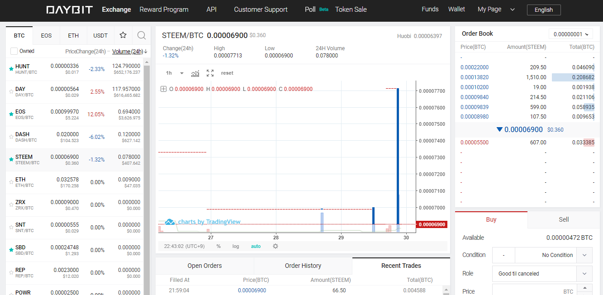
Task: Toggle favorite star for SBD
Action: 11,250
